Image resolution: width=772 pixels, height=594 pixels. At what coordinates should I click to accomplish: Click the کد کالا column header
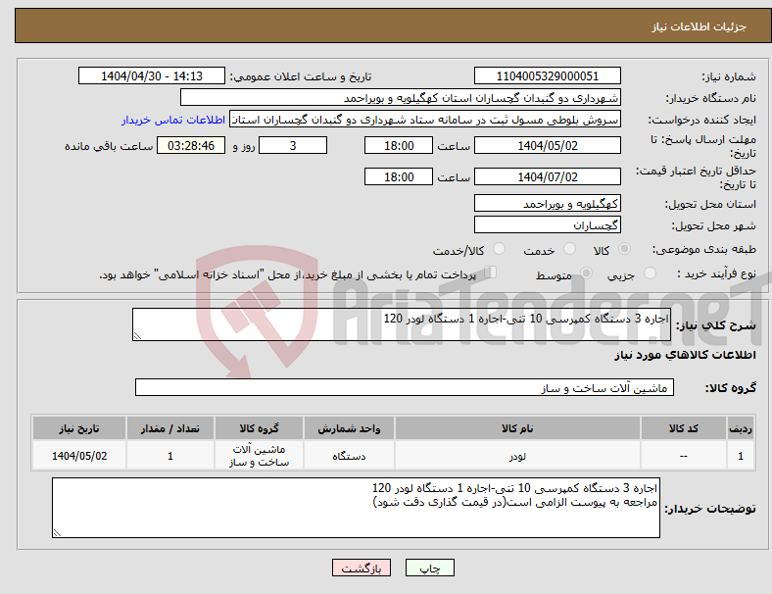[x=684, y=428]
